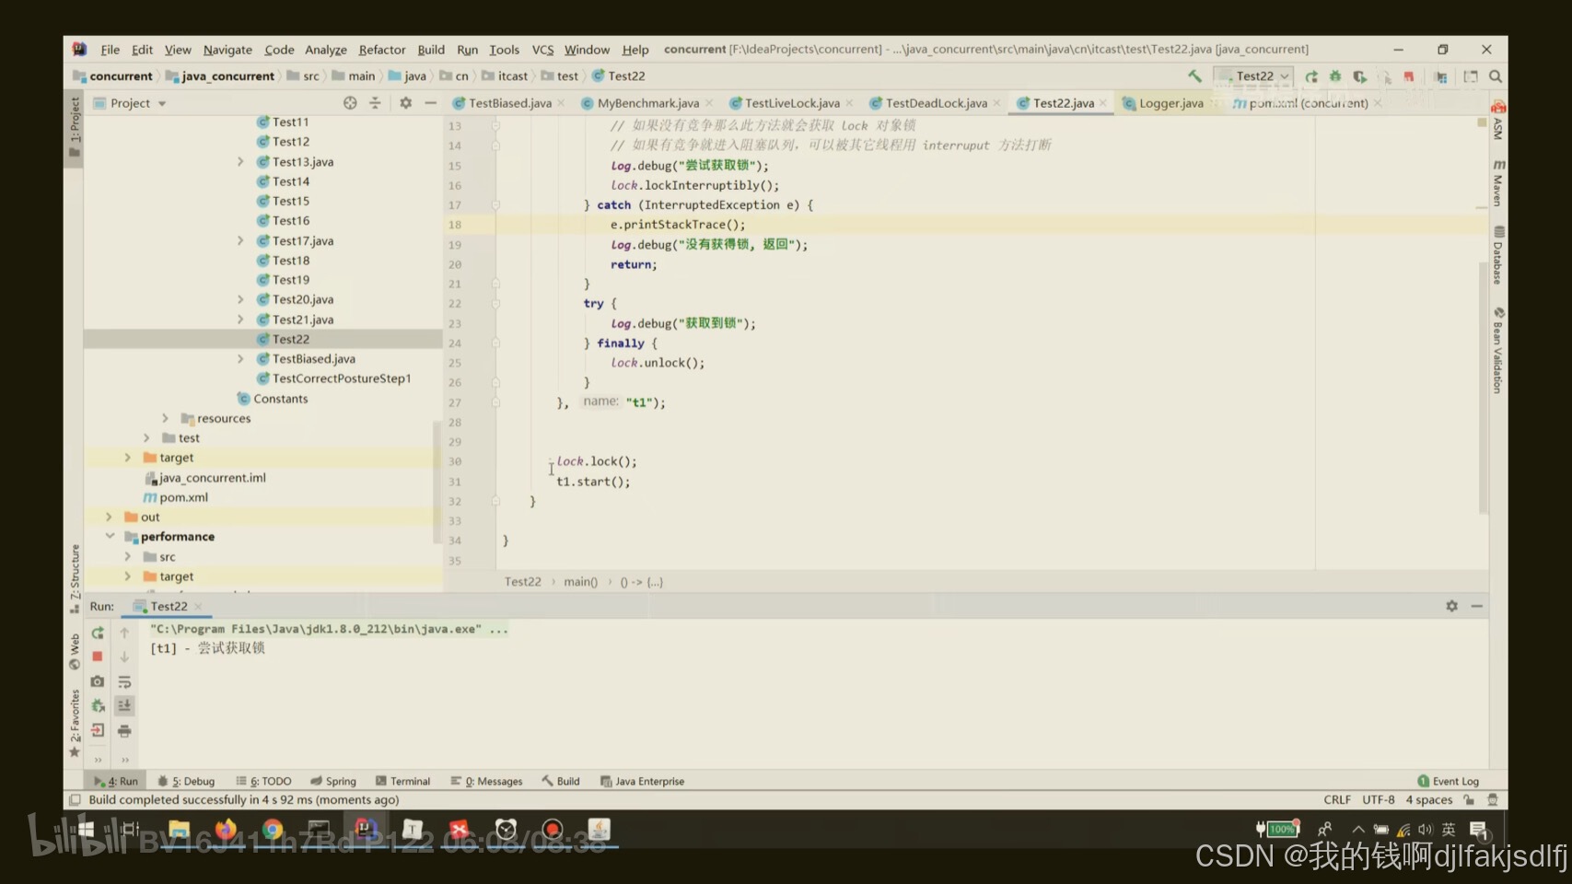Screen dimensions: 1572x884
Task: Open Run configuration dropdown Test22
Action: [1253, 76]
